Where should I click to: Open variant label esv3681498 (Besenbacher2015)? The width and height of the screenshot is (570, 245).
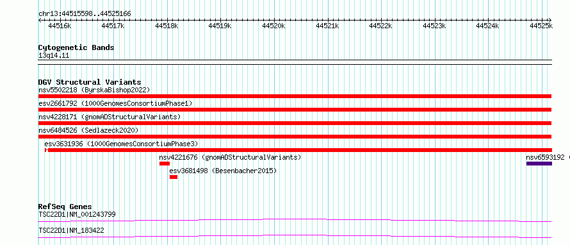point(223,171)
